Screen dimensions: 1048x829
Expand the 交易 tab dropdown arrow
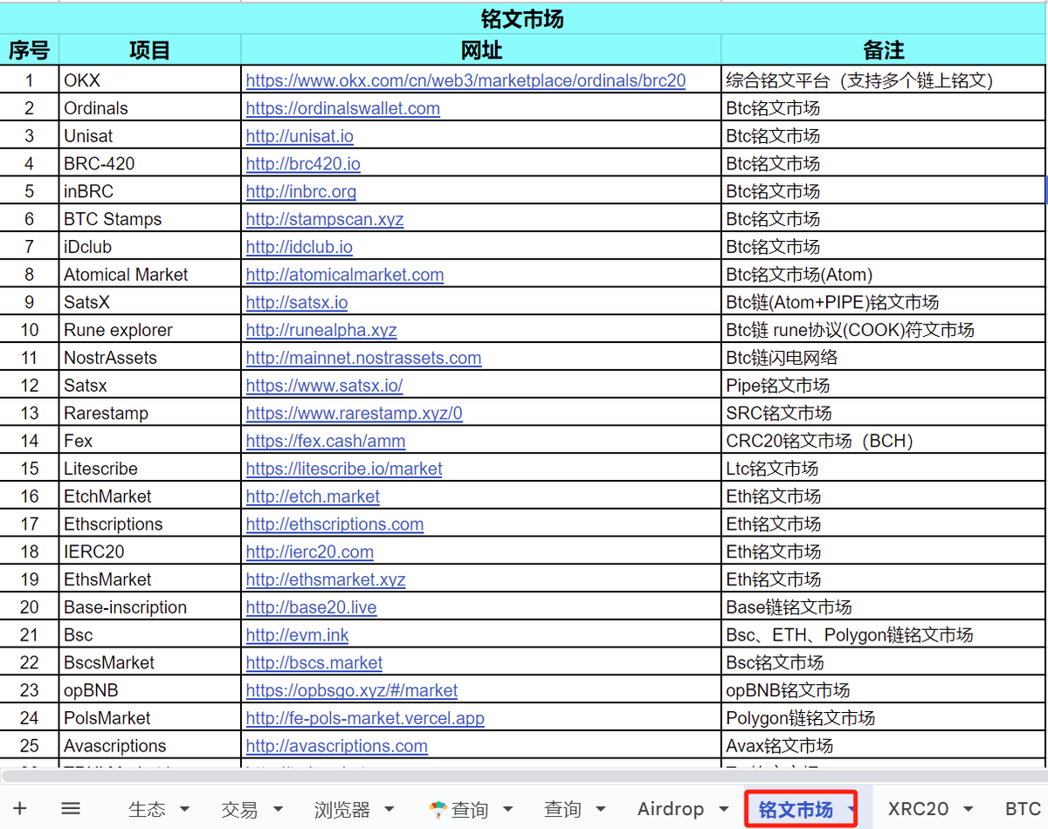[278, 810]
